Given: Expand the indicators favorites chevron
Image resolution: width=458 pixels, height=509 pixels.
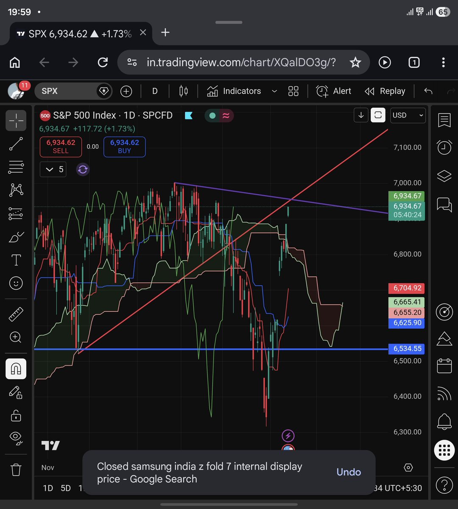Looking at the screenshot, I should point(274,91).
